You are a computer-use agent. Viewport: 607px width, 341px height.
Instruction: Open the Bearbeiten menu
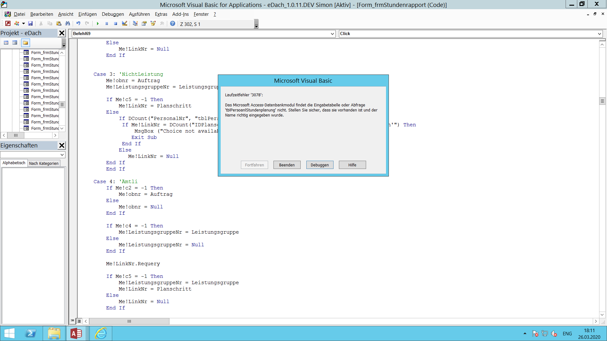tap(42, 14)
